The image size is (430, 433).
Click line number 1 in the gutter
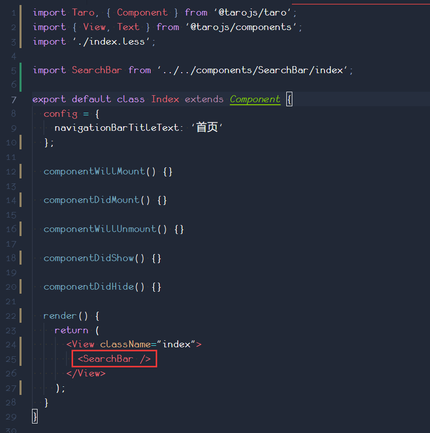(x=14, y=13)
